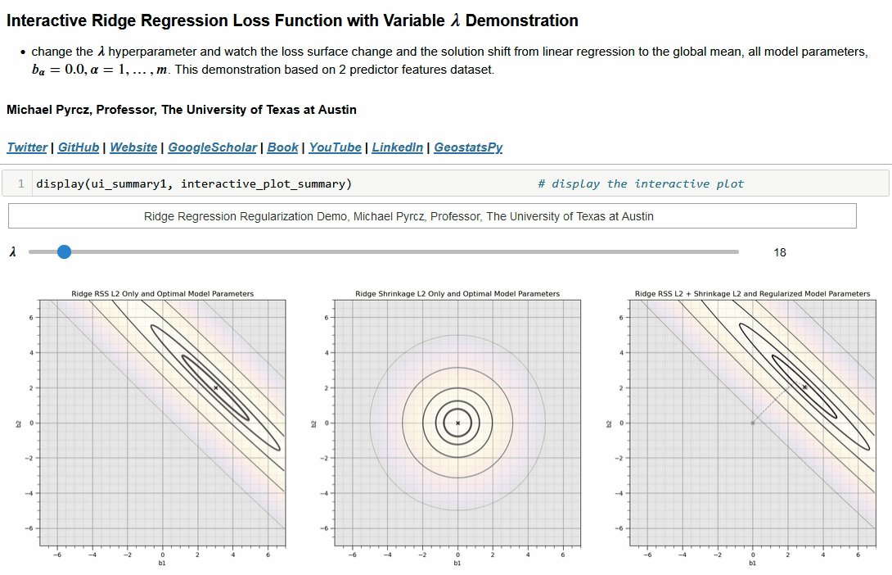Click the Interactive Ridge Regression heading

[292, 20]
